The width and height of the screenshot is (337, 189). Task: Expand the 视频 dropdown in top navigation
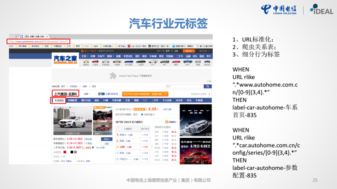109,55
